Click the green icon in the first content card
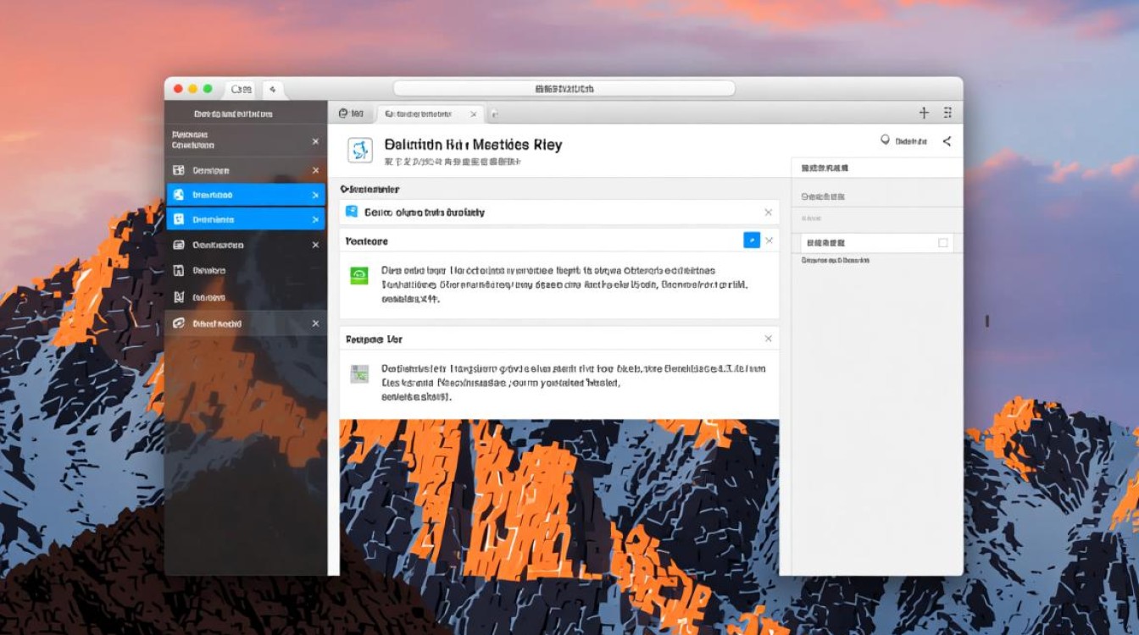 pyautogui.click(x=359, y=275)
